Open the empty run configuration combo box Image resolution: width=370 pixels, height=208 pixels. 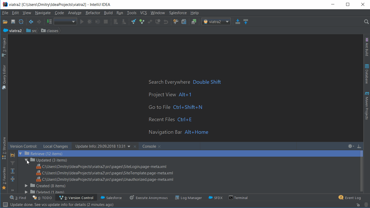65,22
